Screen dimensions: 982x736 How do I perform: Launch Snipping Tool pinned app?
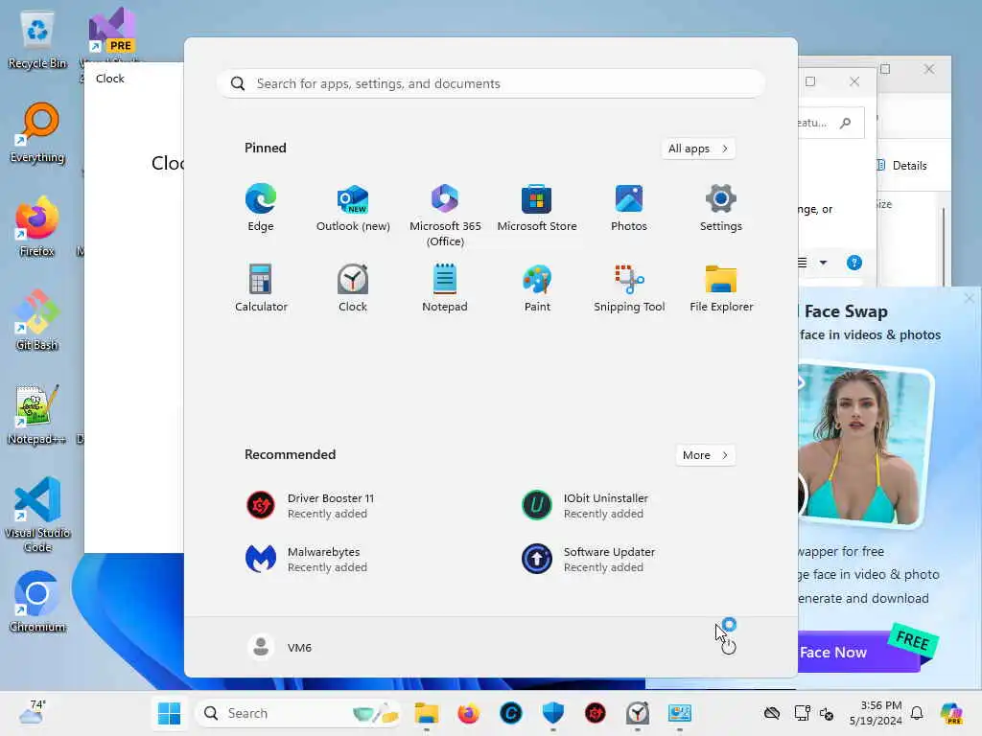point(629,287)
